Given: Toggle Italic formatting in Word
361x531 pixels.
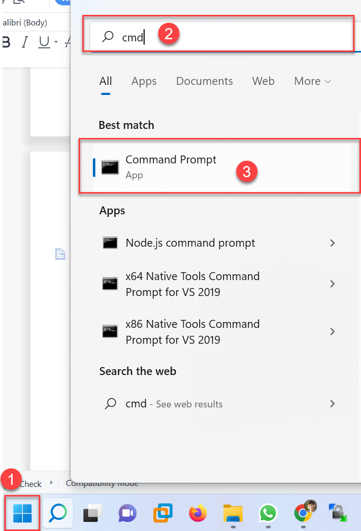Looking at the screenshot, I should coord(24,42).
